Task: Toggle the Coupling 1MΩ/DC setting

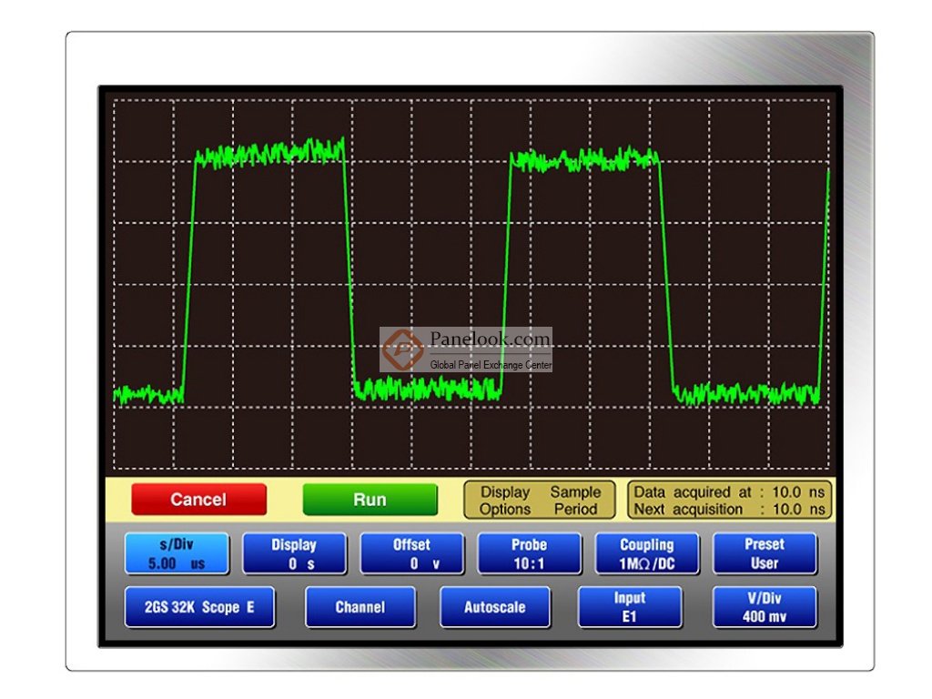Action: tap(646, 553)
